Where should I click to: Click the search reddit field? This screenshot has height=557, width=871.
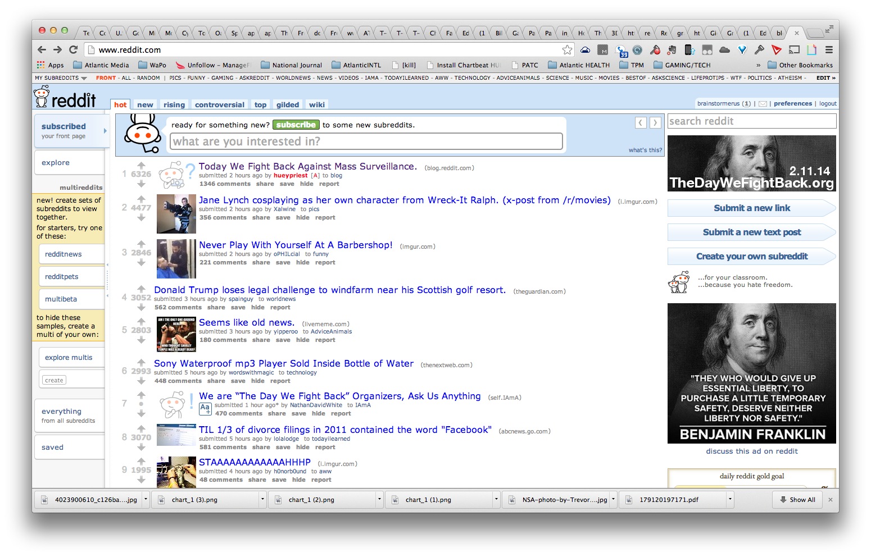752,121
